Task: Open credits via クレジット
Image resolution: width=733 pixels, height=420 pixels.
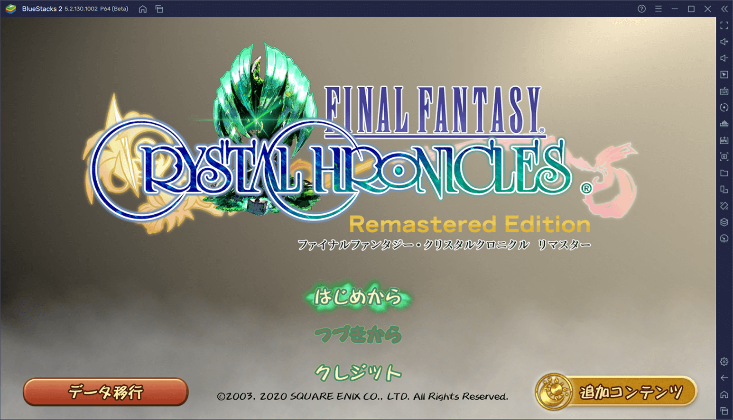Action: (358, 373)
